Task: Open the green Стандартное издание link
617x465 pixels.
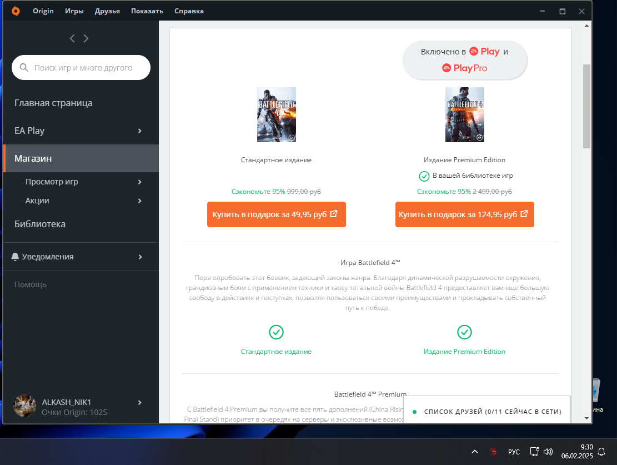Action: [x=276, y=352]
